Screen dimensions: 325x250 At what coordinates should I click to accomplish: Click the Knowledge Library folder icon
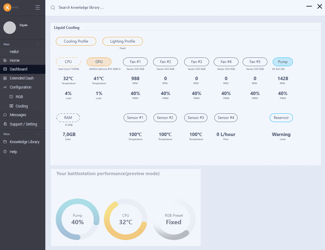coord(5,142)
